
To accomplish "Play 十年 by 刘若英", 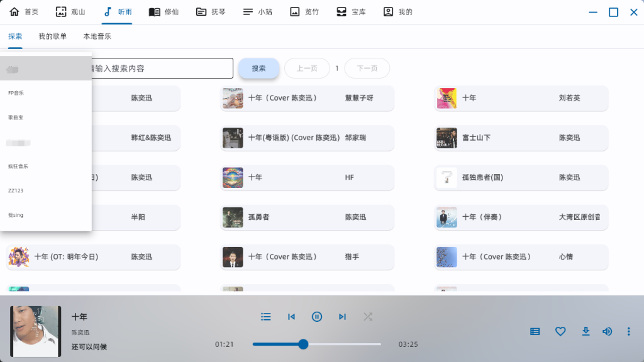I will point(521,98).
